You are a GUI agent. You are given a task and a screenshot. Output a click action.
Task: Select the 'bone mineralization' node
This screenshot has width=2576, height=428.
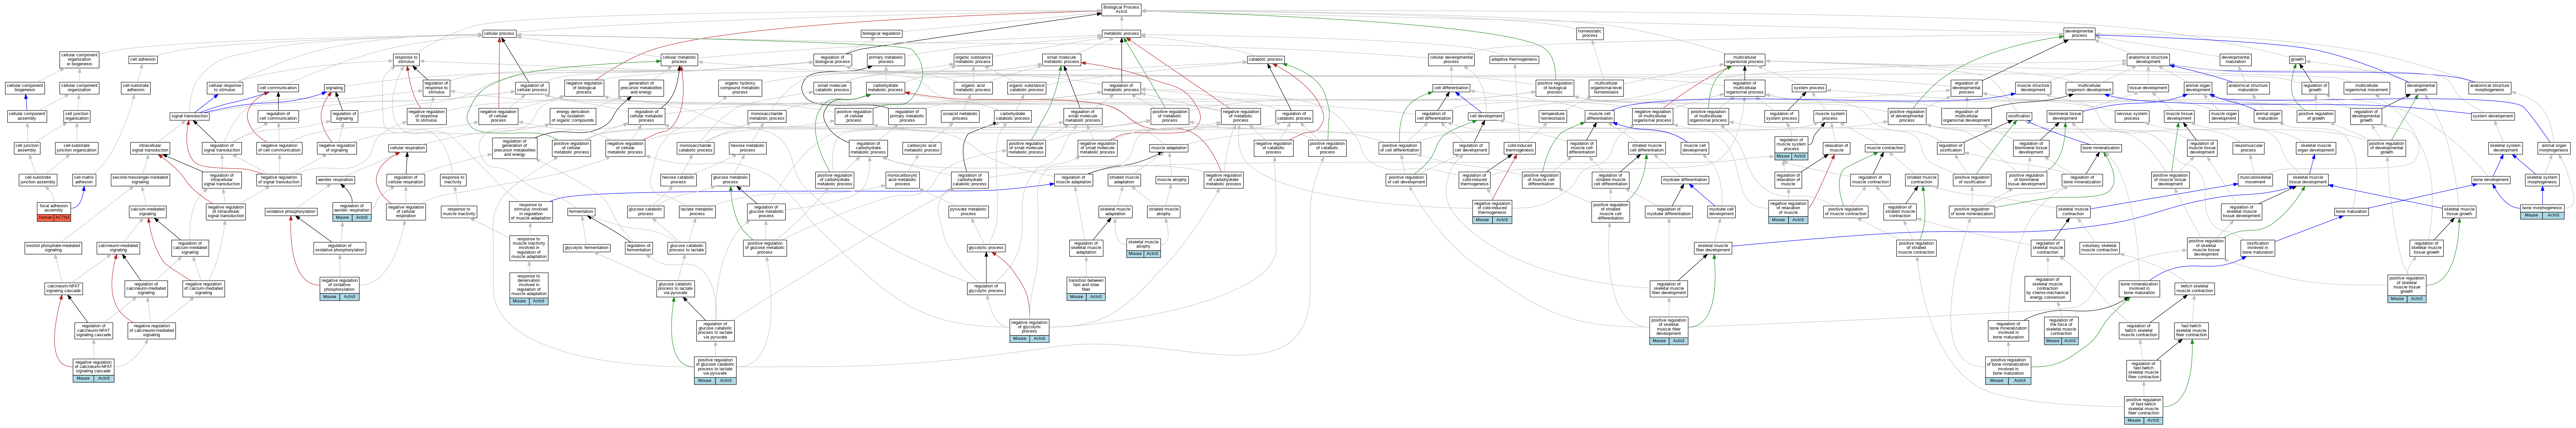pyautogui.click(x=2101, y=148)
